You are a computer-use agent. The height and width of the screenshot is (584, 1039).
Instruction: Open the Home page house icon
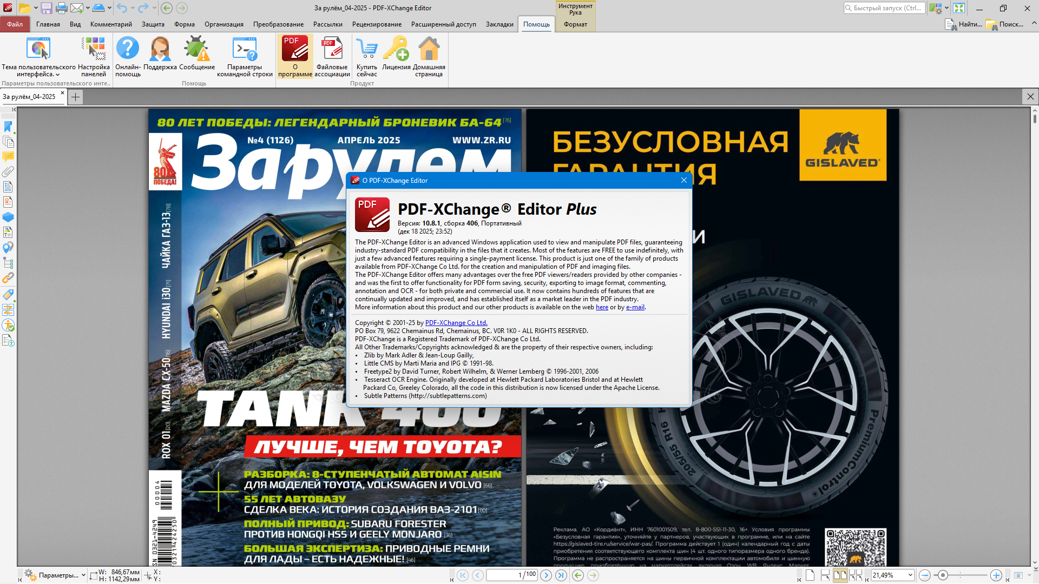pos(429,50)
